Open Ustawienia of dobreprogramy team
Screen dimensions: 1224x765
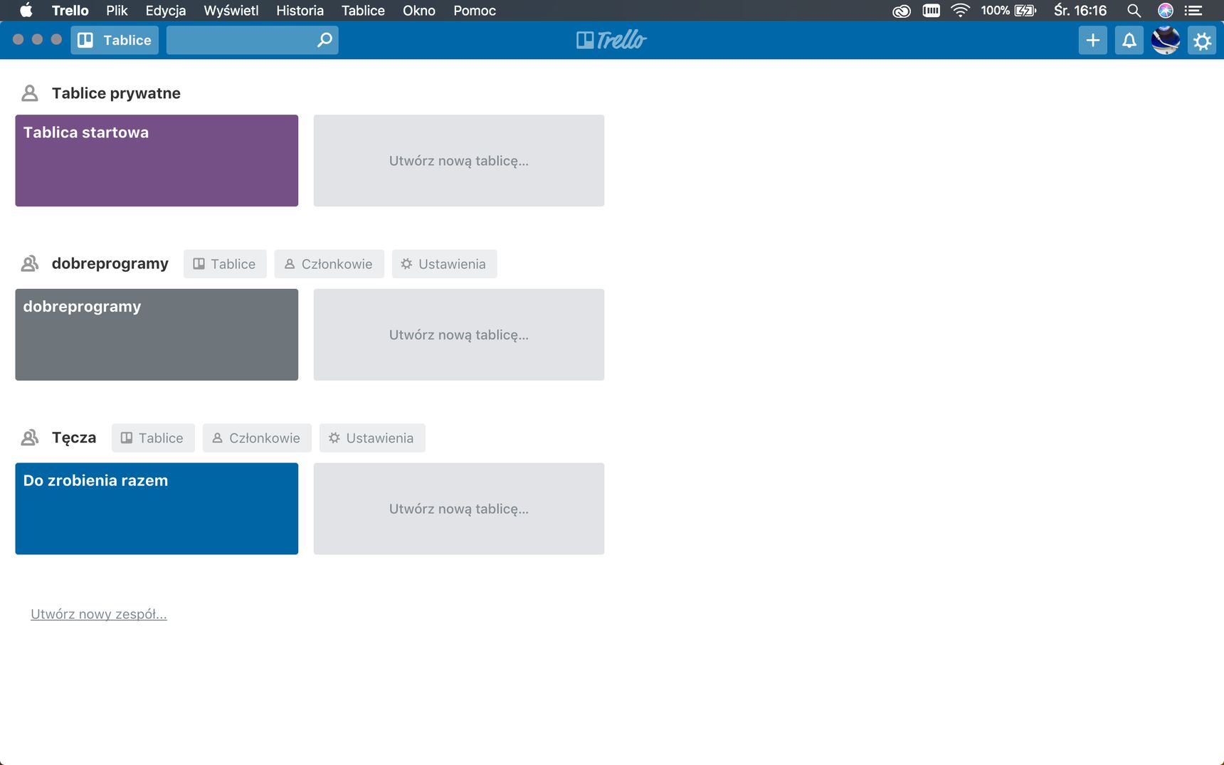pos(444,264)
